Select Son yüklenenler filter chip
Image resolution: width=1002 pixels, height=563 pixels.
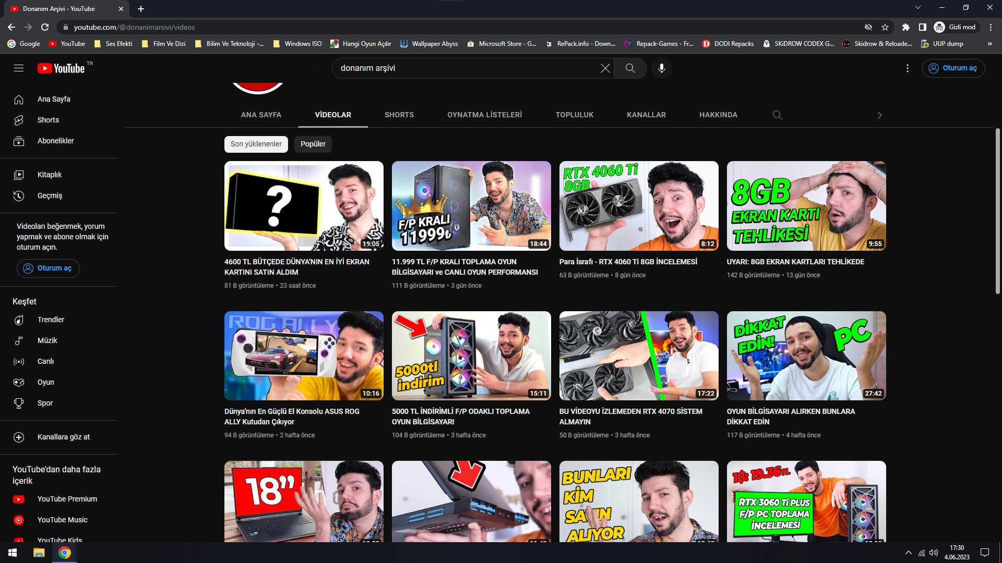click(x=256, y=144)
